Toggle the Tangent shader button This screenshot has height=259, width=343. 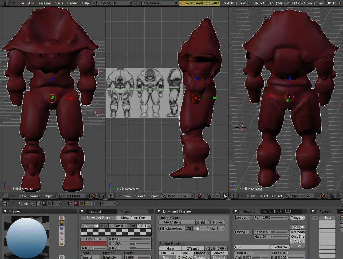coord(297,218)
